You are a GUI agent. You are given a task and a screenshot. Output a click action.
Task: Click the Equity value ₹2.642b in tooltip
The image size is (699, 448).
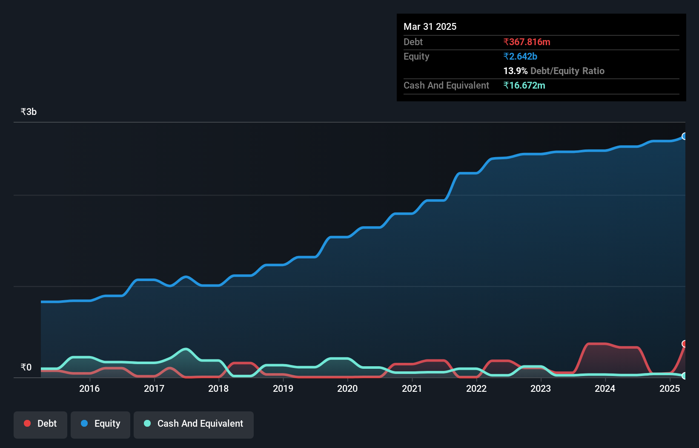(520, 56)
